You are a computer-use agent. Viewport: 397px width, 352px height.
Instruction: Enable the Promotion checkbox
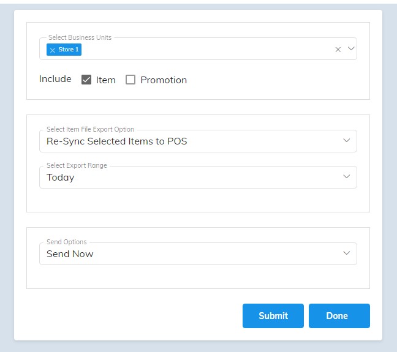tap(130, 80)
